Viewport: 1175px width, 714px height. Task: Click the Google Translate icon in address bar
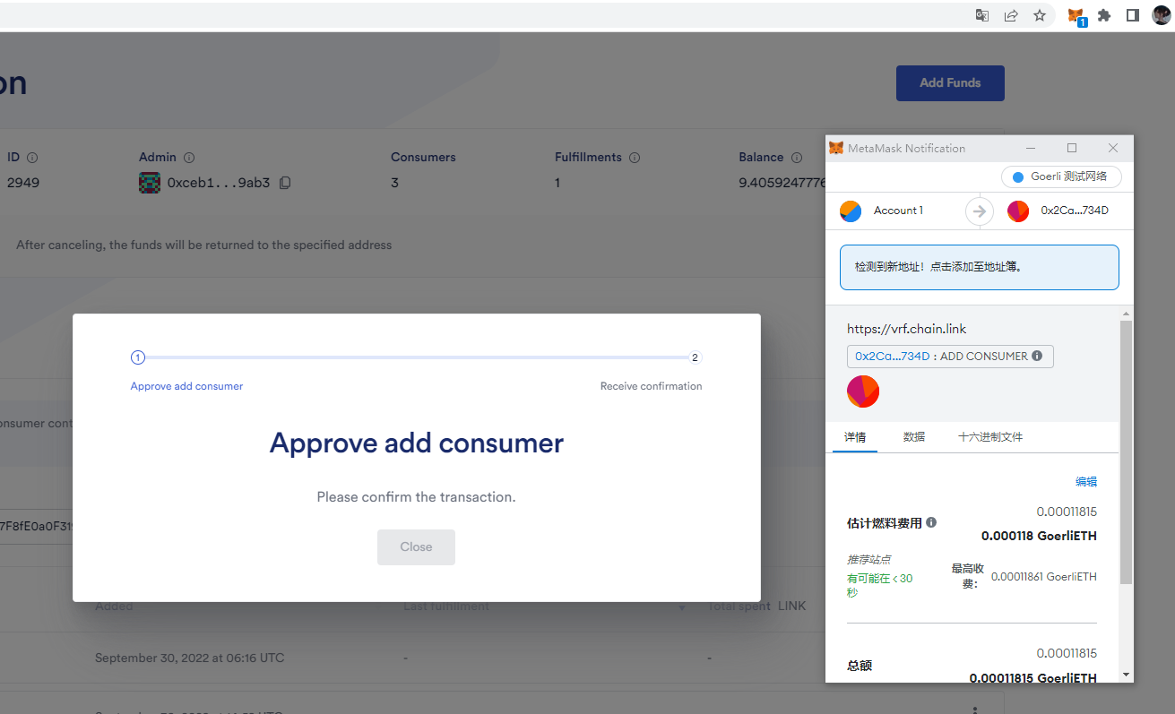coord(982,15)
